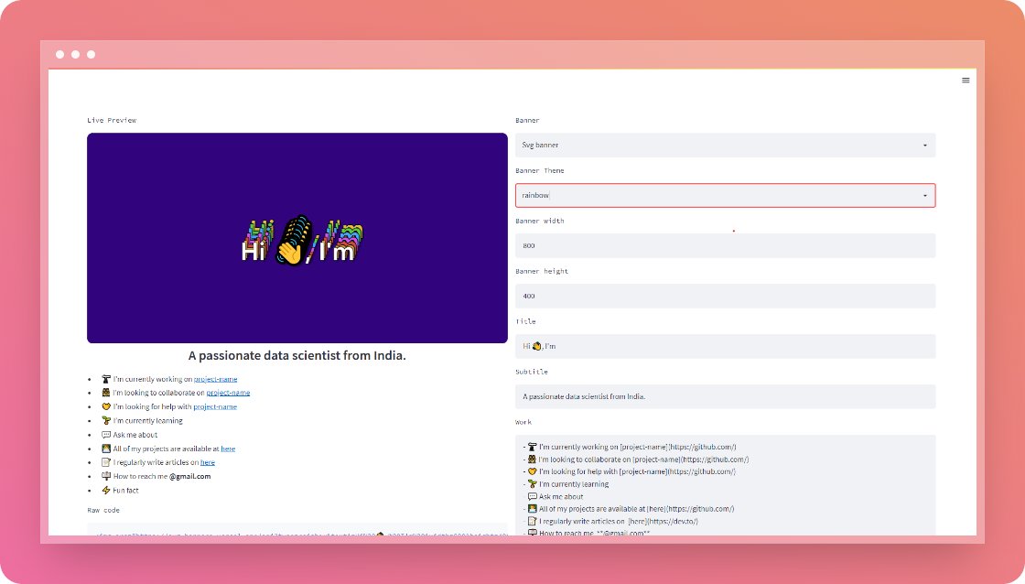Click the Title input field
This screenshot has height=584, width=1025.
click(725, 347)
